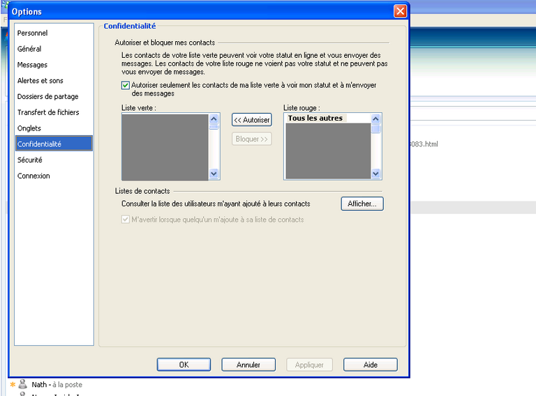Select contact 'Nath - à la poste'
The image size is (536, 396).
point(57,385)
